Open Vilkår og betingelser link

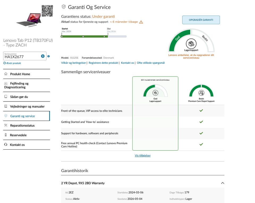tap(74, 63)
